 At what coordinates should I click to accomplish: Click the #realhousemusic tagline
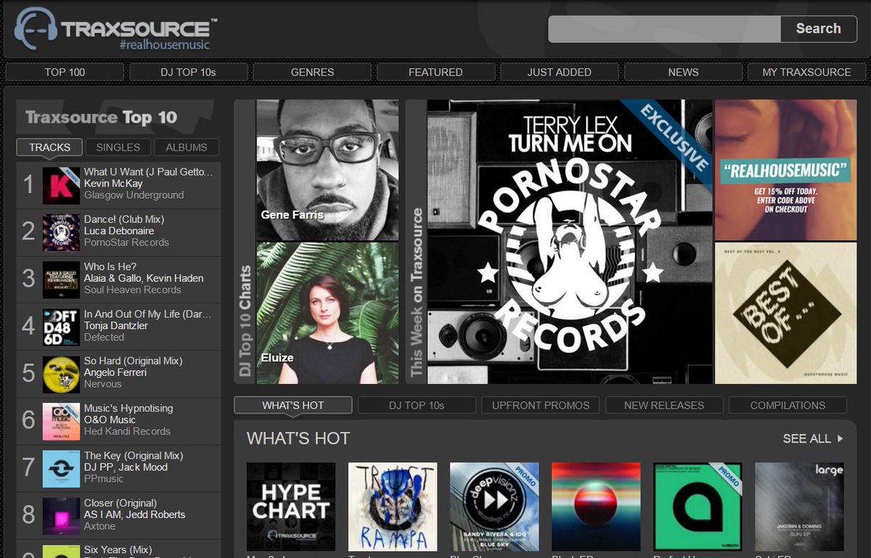tap(165, 45)
